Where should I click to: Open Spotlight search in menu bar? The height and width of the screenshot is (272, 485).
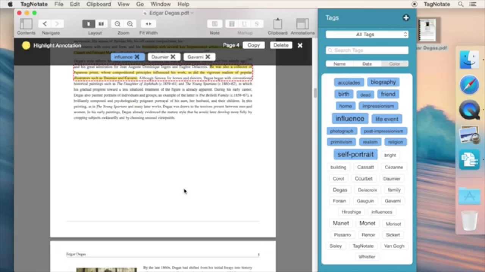coord(461,4)
